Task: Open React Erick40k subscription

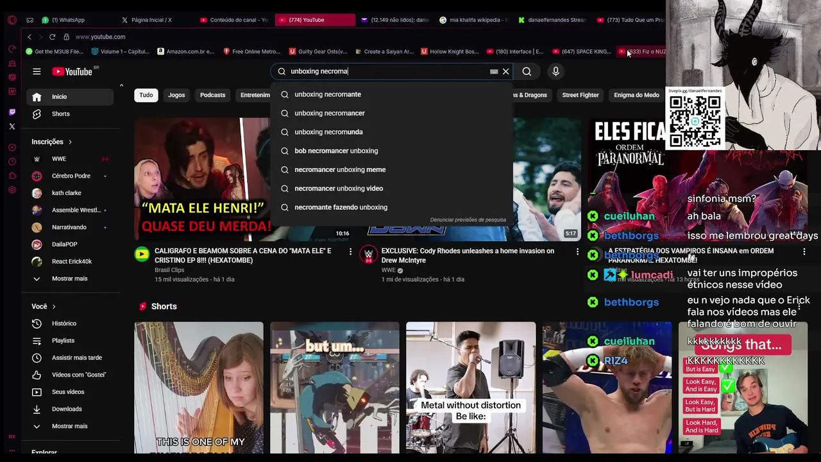Action: coord(70,261)
